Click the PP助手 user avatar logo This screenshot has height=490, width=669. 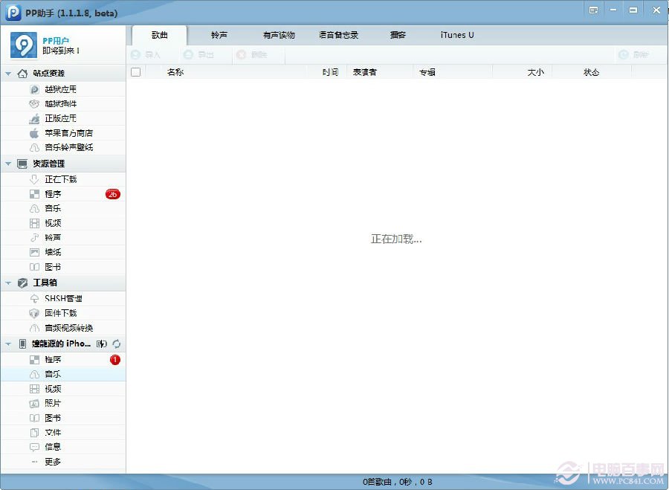[23, 45]
